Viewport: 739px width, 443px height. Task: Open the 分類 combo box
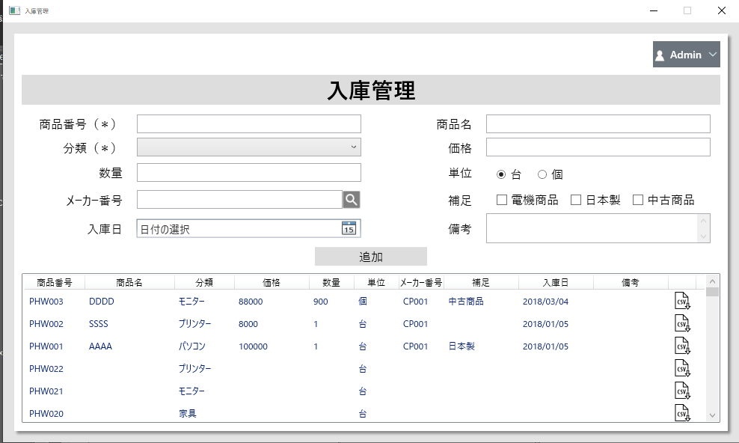(x=249, y=147)
